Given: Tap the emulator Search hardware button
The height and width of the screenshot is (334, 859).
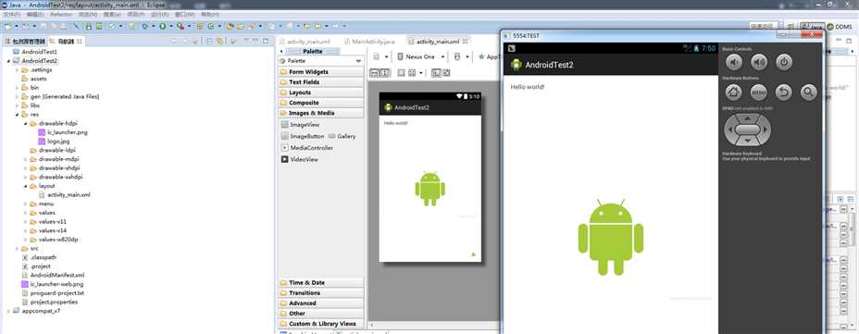Looking at the screenshot, I should click(x=809, y=93).
